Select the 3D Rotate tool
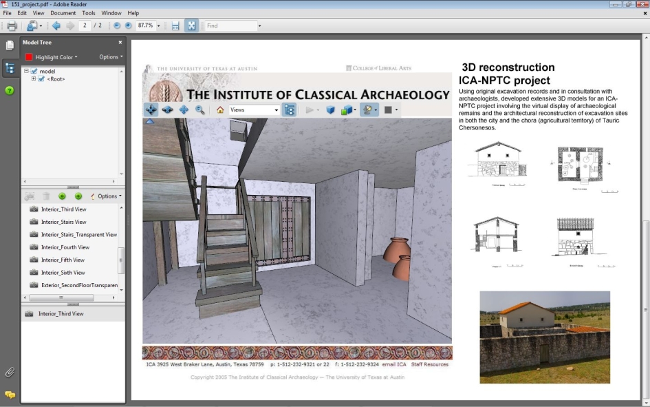The image size is (650, 407). pos(151,109)
